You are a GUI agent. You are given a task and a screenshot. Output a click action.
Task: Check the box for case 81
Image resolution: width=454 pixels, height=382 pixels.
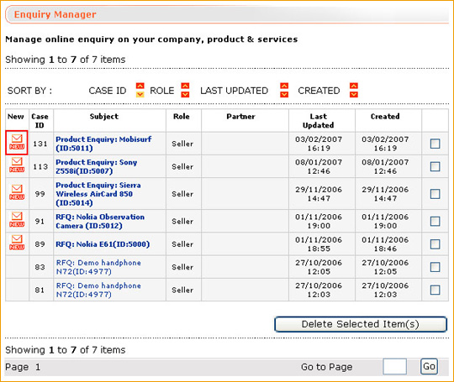(x=436, y=290)
